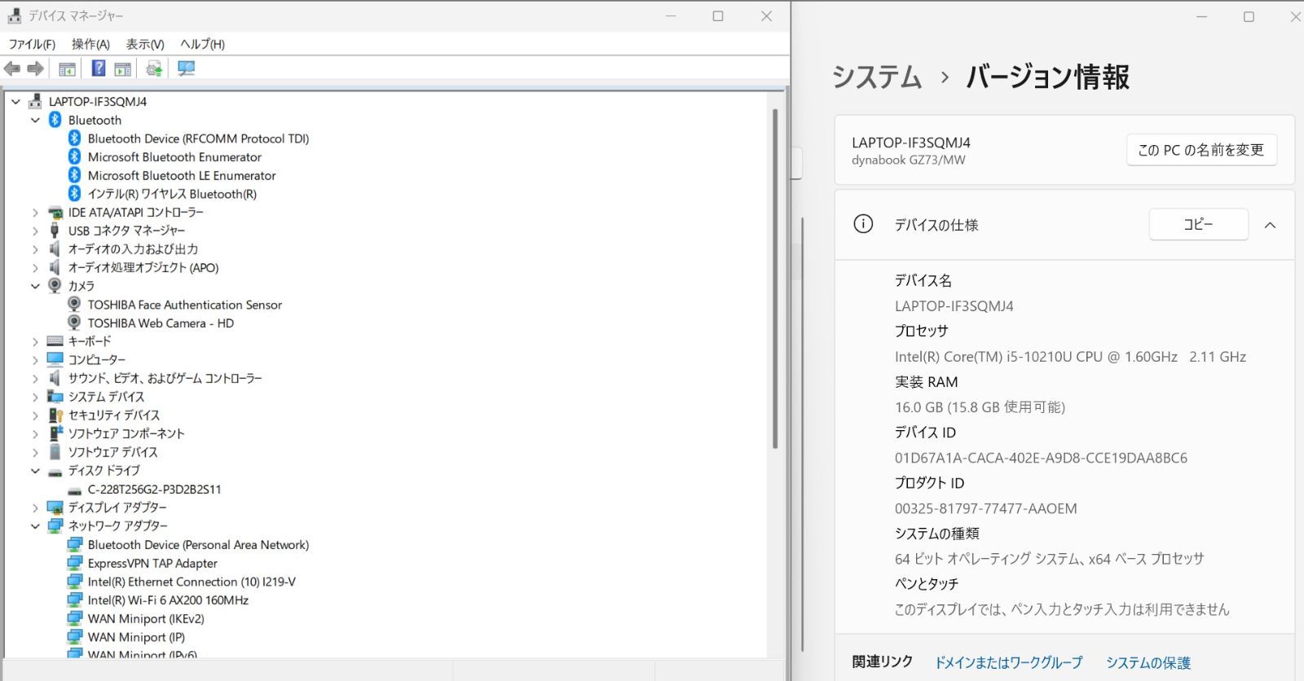Select disk C-228T256G2-P3D2B2S11
Image resolution: width=1304 pixels, height=681 pixels.
click(x=154, y=490)
